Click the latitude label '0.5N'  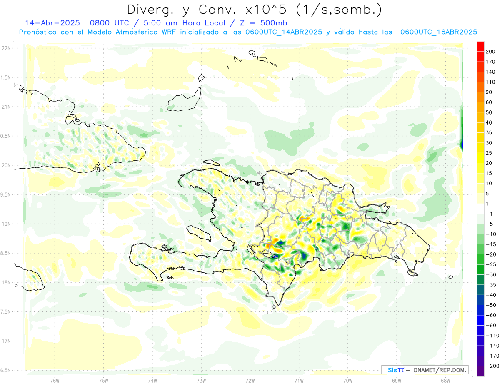click(x=6, y=136)
